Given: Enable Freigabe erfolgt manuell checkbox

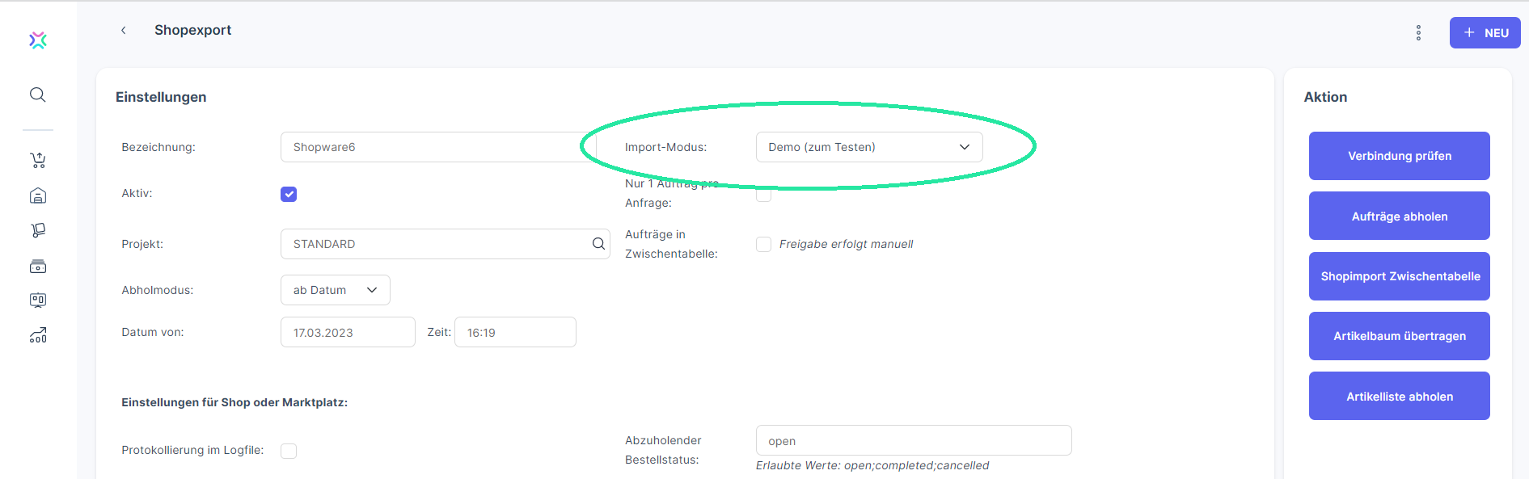Looking at the screenshot, I should [x=763, y=244].
